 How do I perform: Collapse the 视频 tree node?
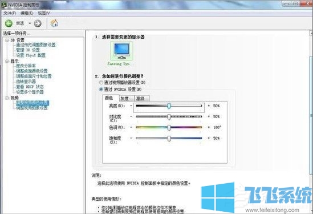coord(7,98)
